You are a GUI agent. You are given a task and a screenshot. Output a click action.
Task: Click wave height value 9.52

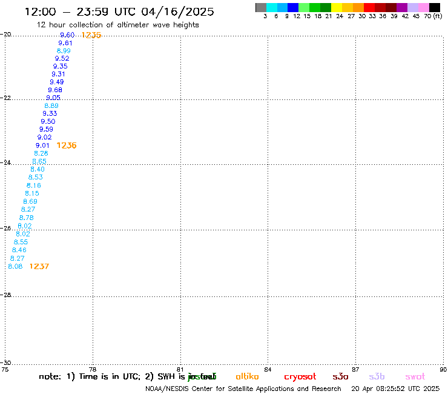tap(62, 58)
